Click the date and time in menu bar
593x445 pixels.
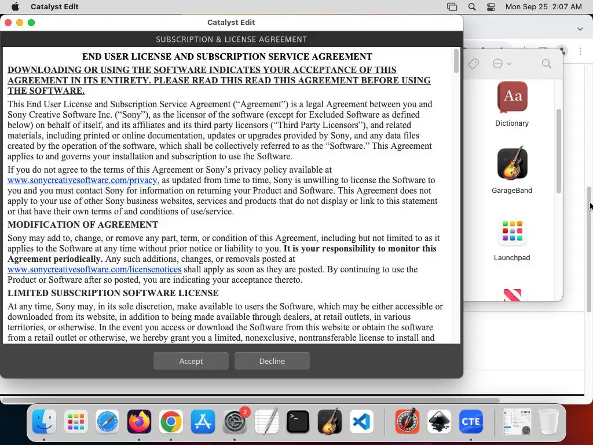pos(543,6)
